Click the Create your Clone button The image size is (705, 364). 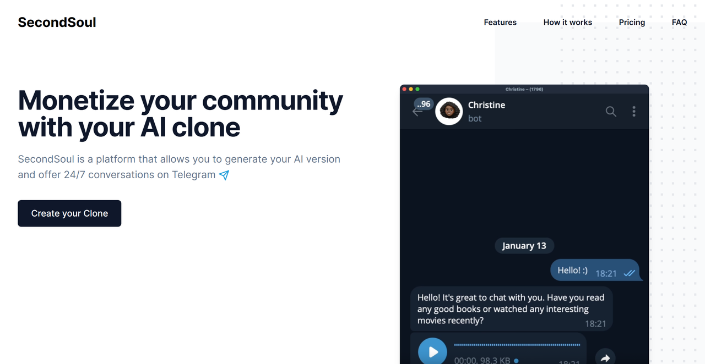pyautogui.click(x=69, y=213)
